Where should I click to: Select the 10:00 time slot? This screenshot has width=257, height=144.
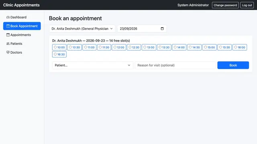tap(59, 47)
